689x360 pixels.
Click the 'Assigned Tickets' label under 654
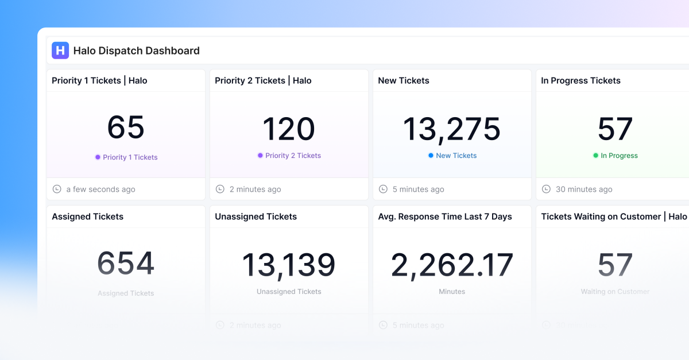[x=126, y=293]
